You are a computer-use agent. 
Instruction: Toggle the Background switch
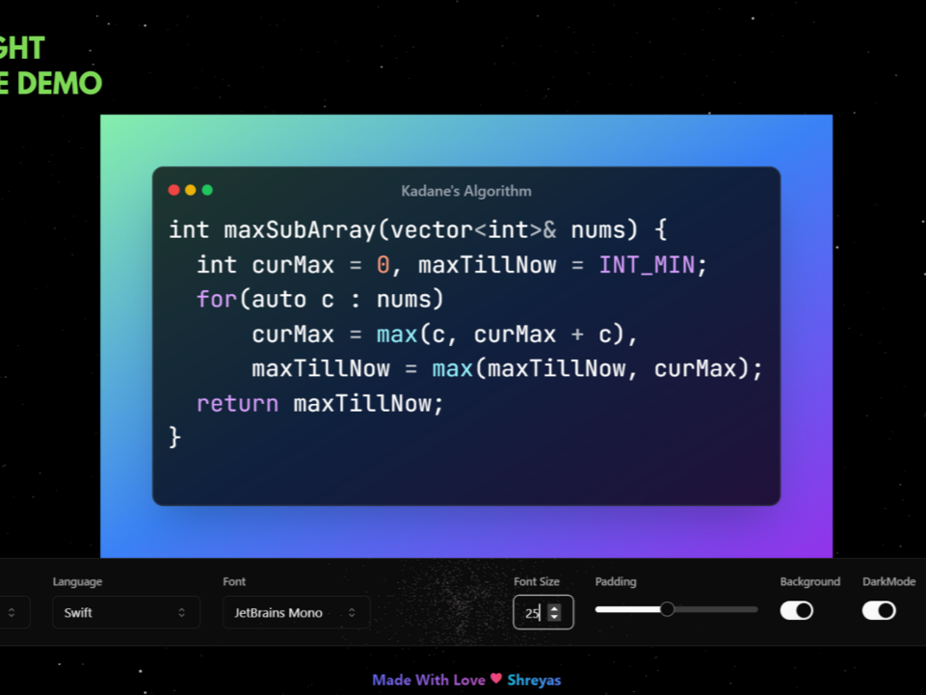coord(796,610)
